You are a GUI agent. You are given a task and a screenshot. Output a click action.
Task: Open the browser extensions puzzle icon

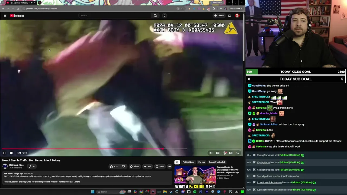[214, 8]
